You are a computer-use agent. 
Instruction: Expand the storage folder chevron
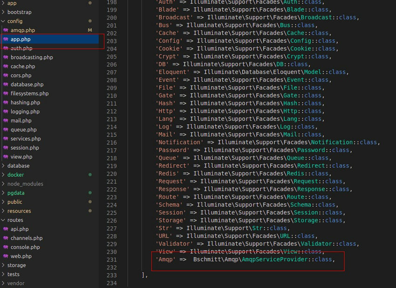[x=3, y=265]
